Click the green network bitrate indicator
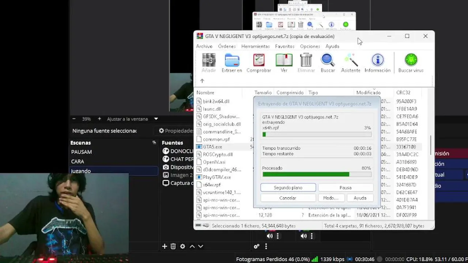Image resolution: width=468 pixels, height=263 pixels. 314,259
